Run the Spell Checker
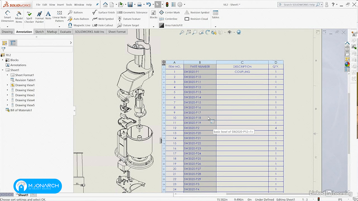Image resolution: width=358 pixels, height=201 pixels. [x=29, y=17]
